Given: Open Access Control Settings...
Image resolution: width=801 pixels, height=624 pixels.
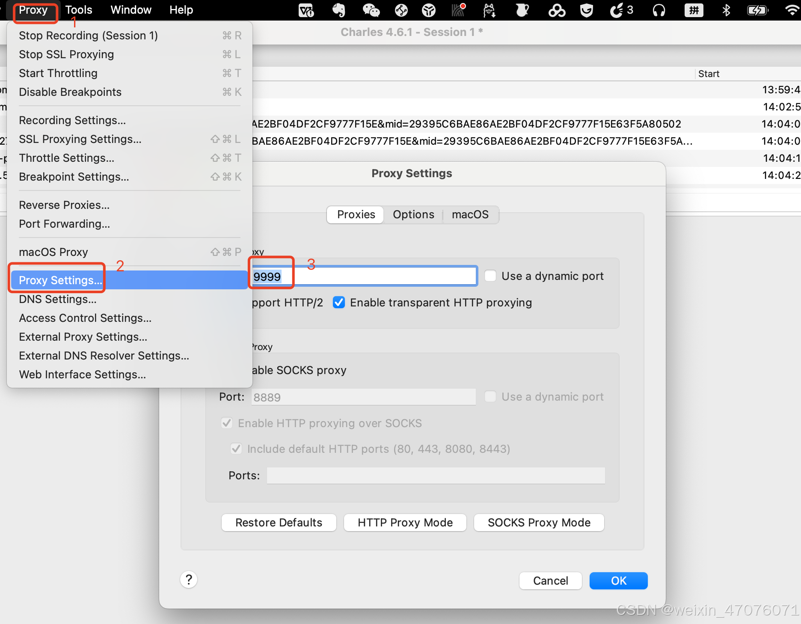Looking at the screenshot, I should (130, 318).
